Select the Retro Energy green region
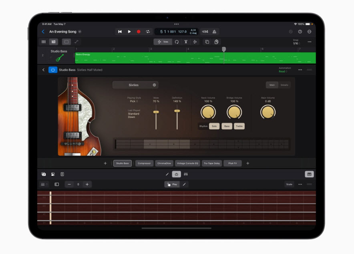Viewport: 354px width, 254px height. [195, 58]
